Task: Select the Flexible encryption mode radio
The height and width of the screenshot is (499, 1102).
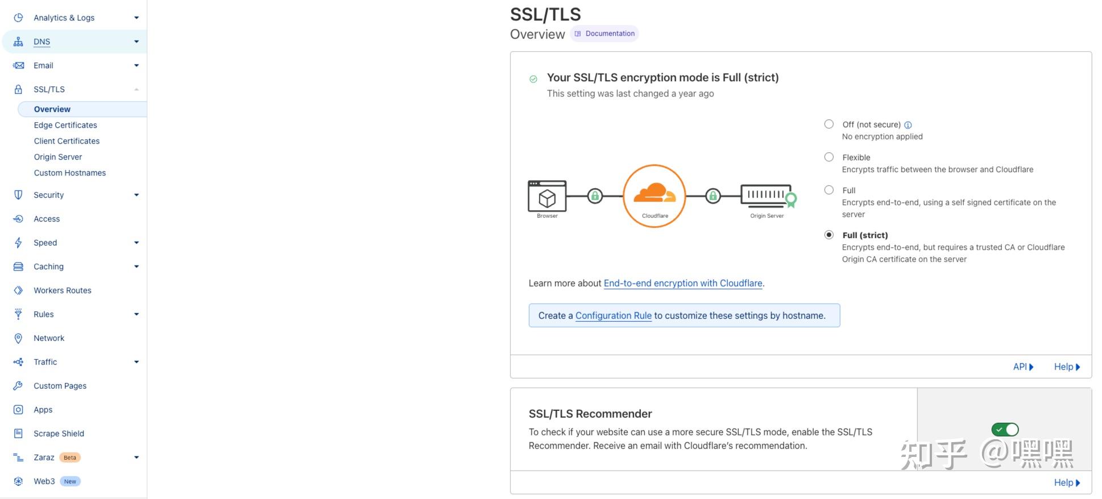Action: pos(829,157)
